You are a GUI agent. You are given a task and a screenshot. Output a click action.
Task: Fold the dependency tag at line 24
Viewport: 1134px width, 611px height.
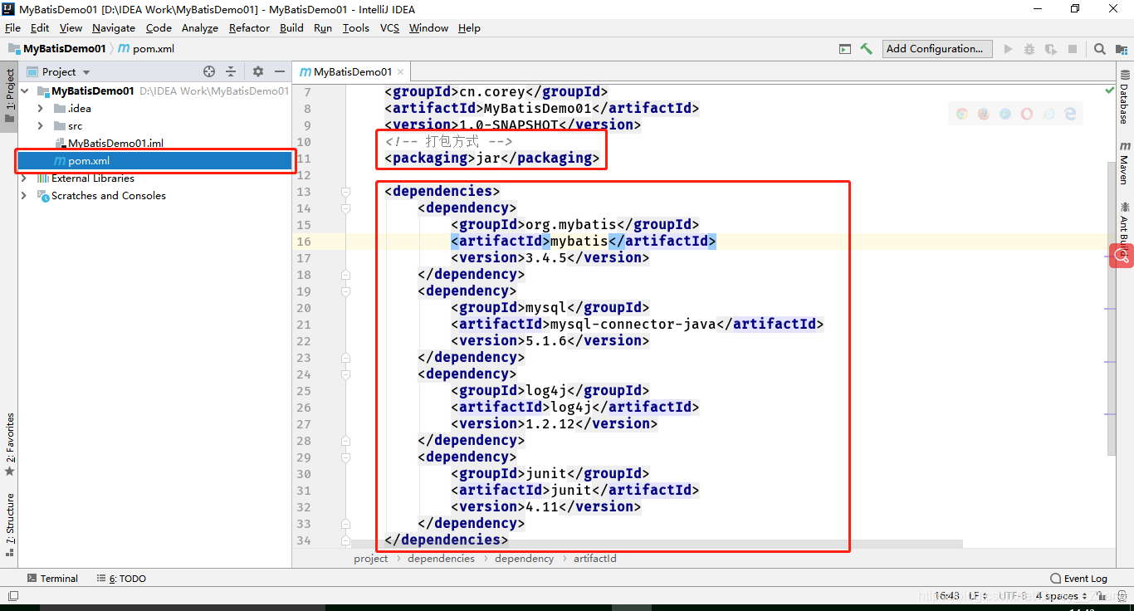[x=345, y=374]
